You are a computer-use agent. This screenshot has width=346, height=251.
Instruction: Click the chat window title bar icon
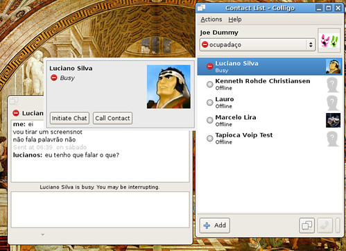pyautogui.click(x=14, y=101)
